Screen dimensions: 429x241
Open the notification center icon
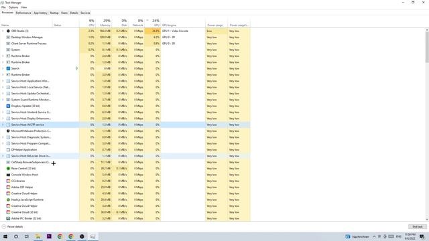422,236
